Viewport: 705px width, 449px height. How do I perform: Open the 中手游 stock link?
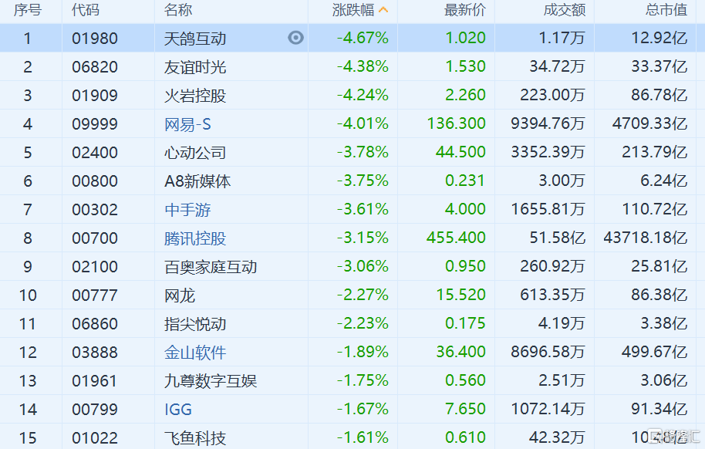pos(187,210)
